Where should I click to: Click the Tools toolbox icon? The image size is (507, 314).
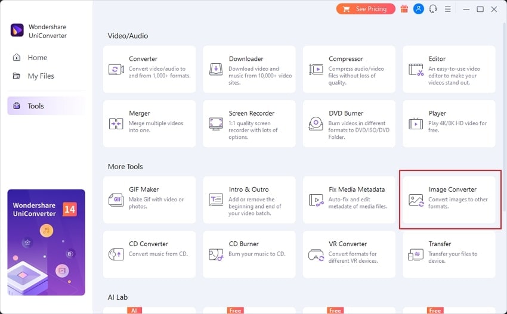click(17, 105)
